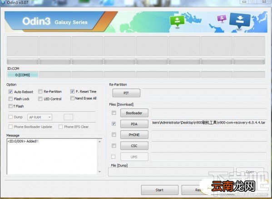Enable the Re-Partition option checkbox
This screenshot has width=272, height=199.
[x=40, y=91]
